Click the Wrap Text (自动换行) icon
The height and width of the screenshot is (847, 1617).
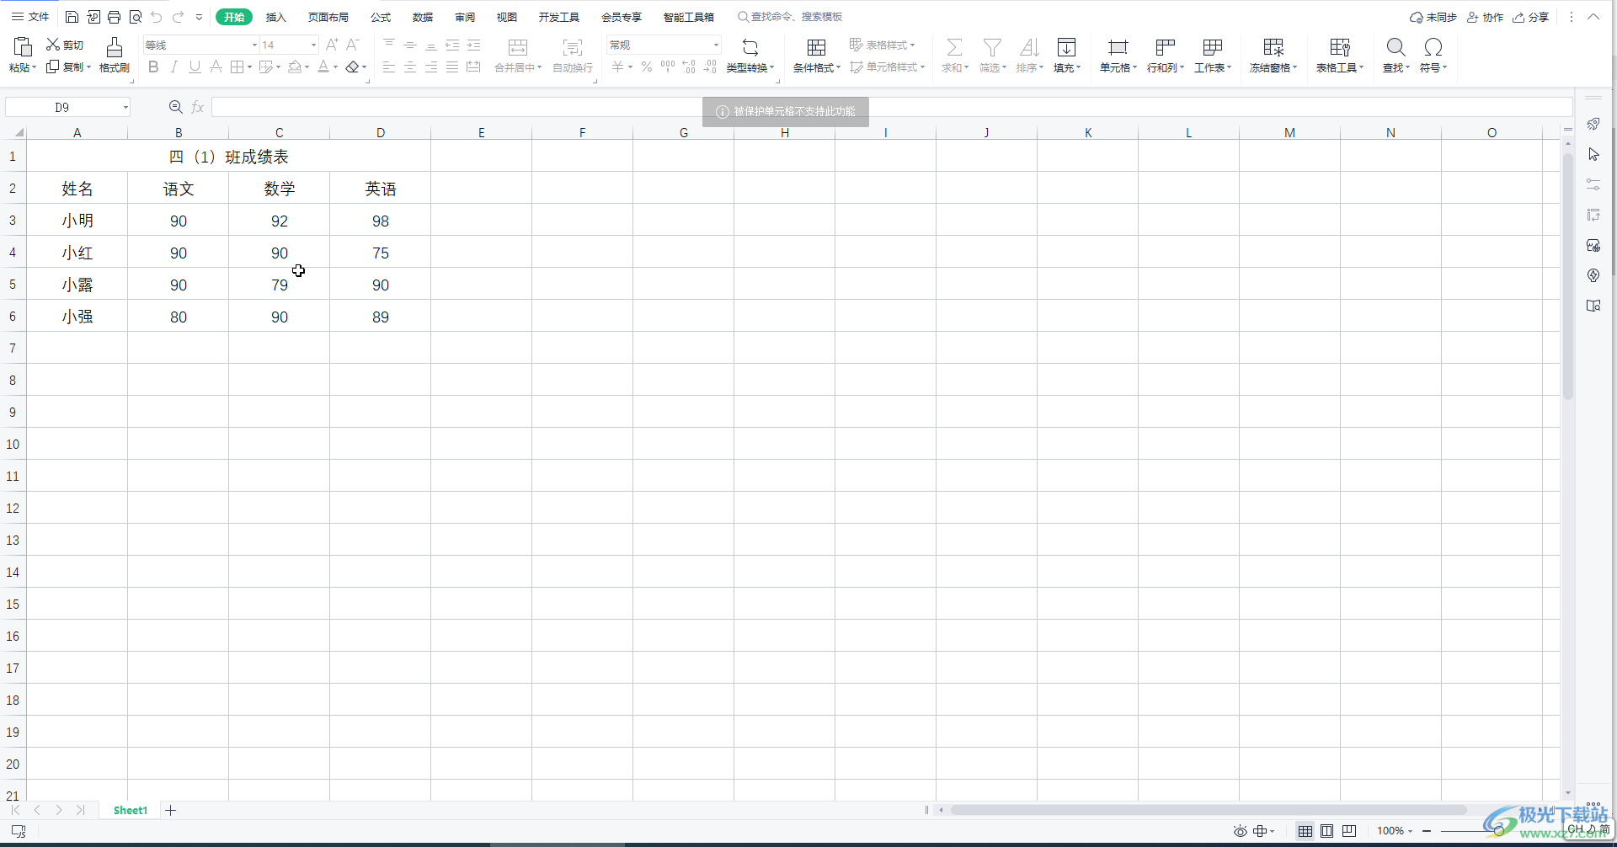573,48
